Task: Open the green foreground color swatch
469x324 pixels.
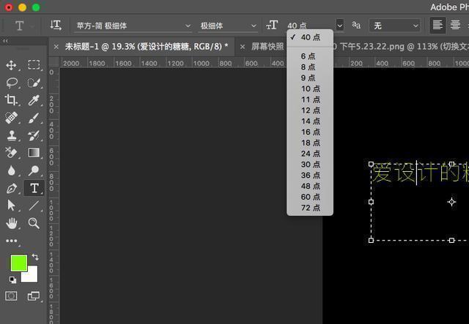Action: (x=19, y=263)
